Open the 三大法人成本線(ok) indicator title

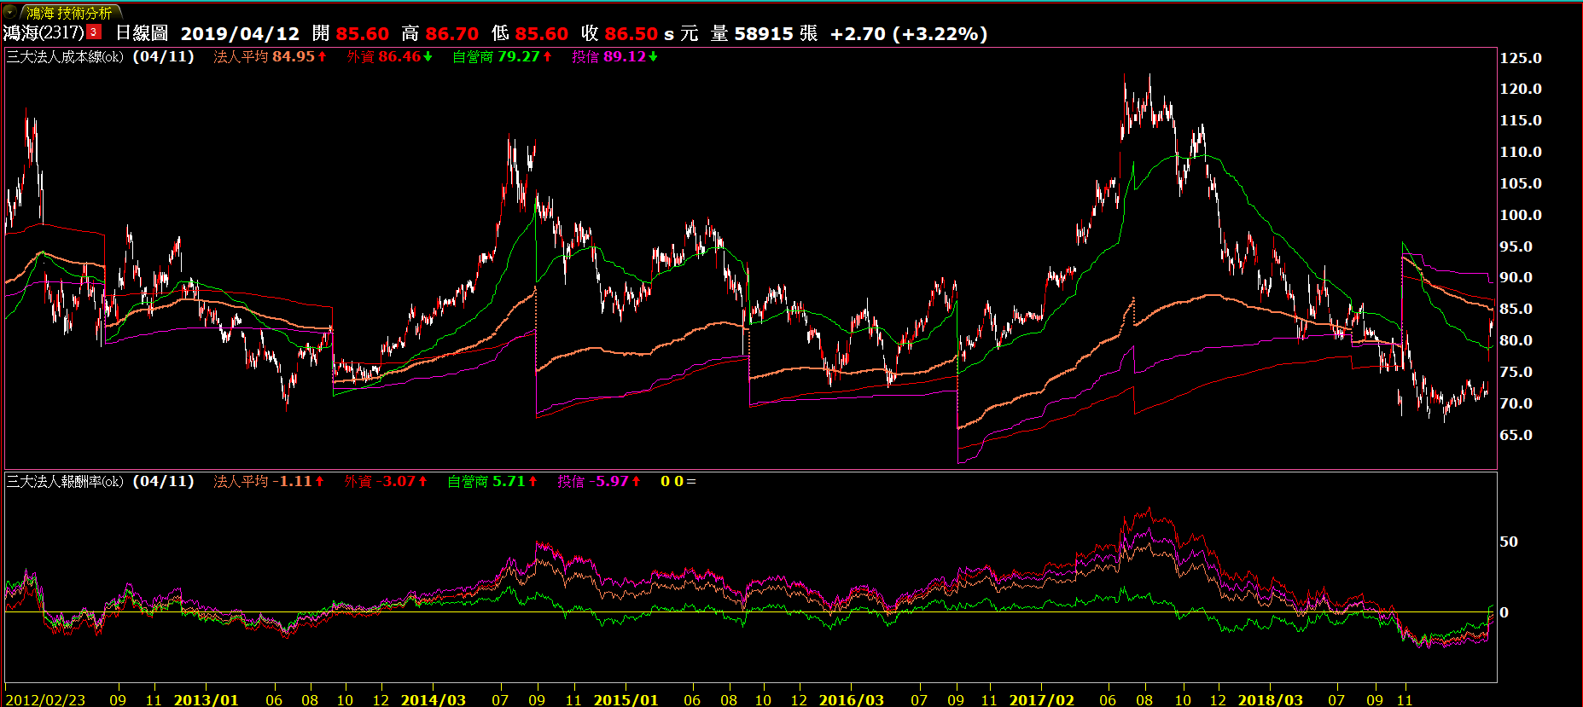(x=65, y=57)
